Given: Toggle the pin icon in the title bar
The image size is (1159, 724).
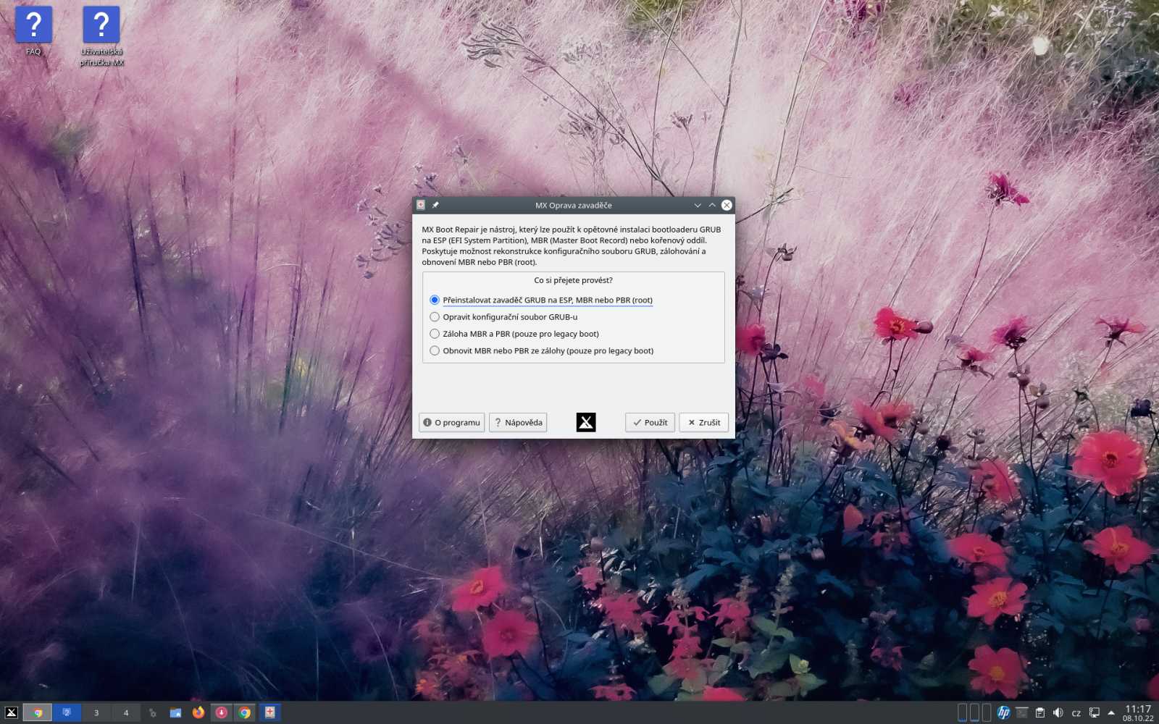Looking at the screenshot, I should (x=435, y=205).
